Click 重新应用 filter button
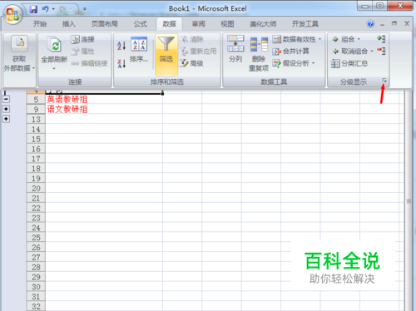 pyautogui.click(x=198, y=52)
